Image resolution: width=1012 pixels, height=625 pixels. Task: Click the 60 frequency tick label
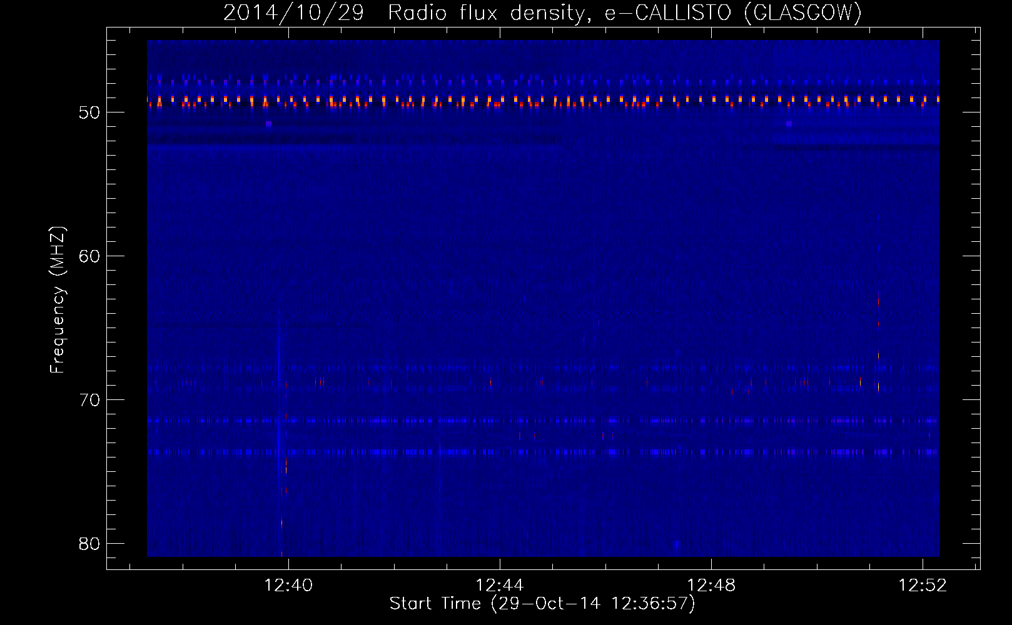89,256
